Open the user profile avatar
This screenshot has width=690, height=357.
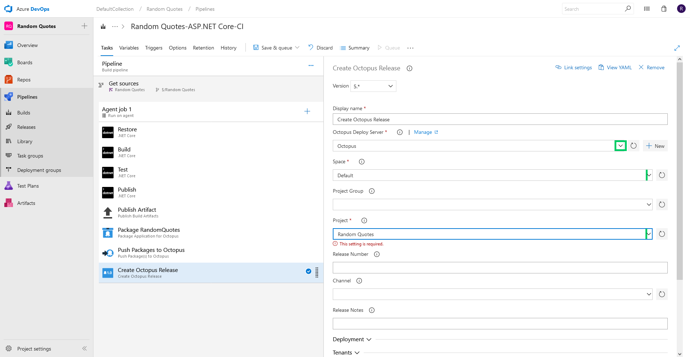681,9
